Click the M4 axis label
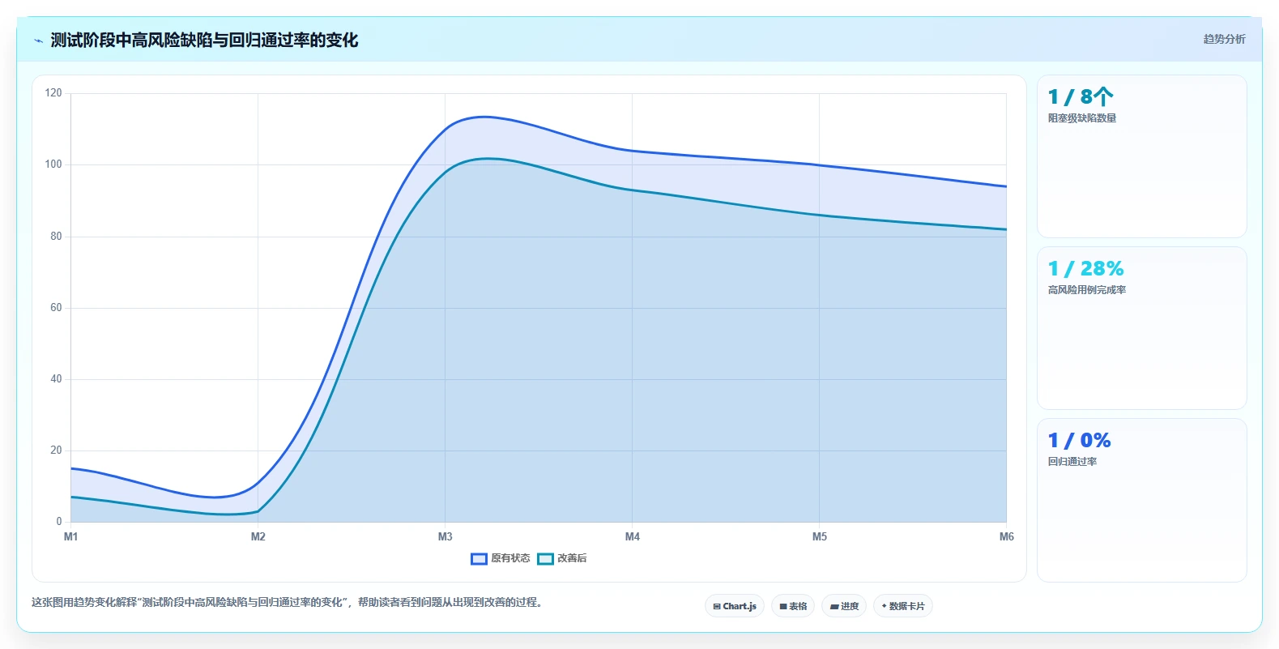 [633, 536]
